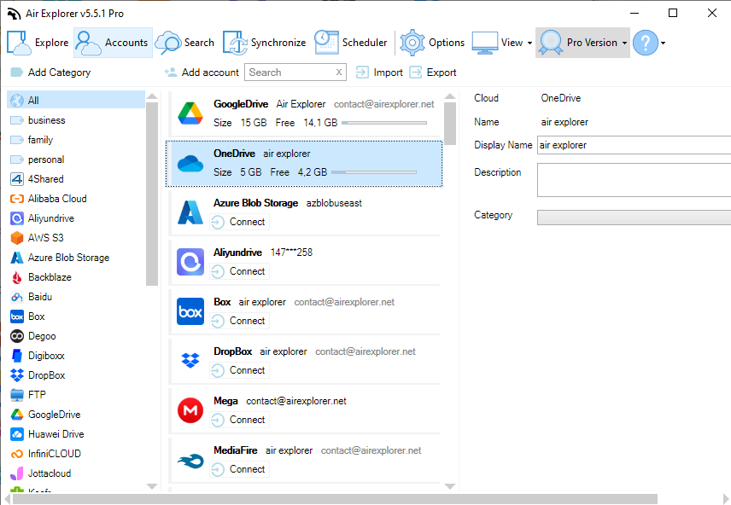
Task: Open the Scheduler
Action: pos(351,43)
